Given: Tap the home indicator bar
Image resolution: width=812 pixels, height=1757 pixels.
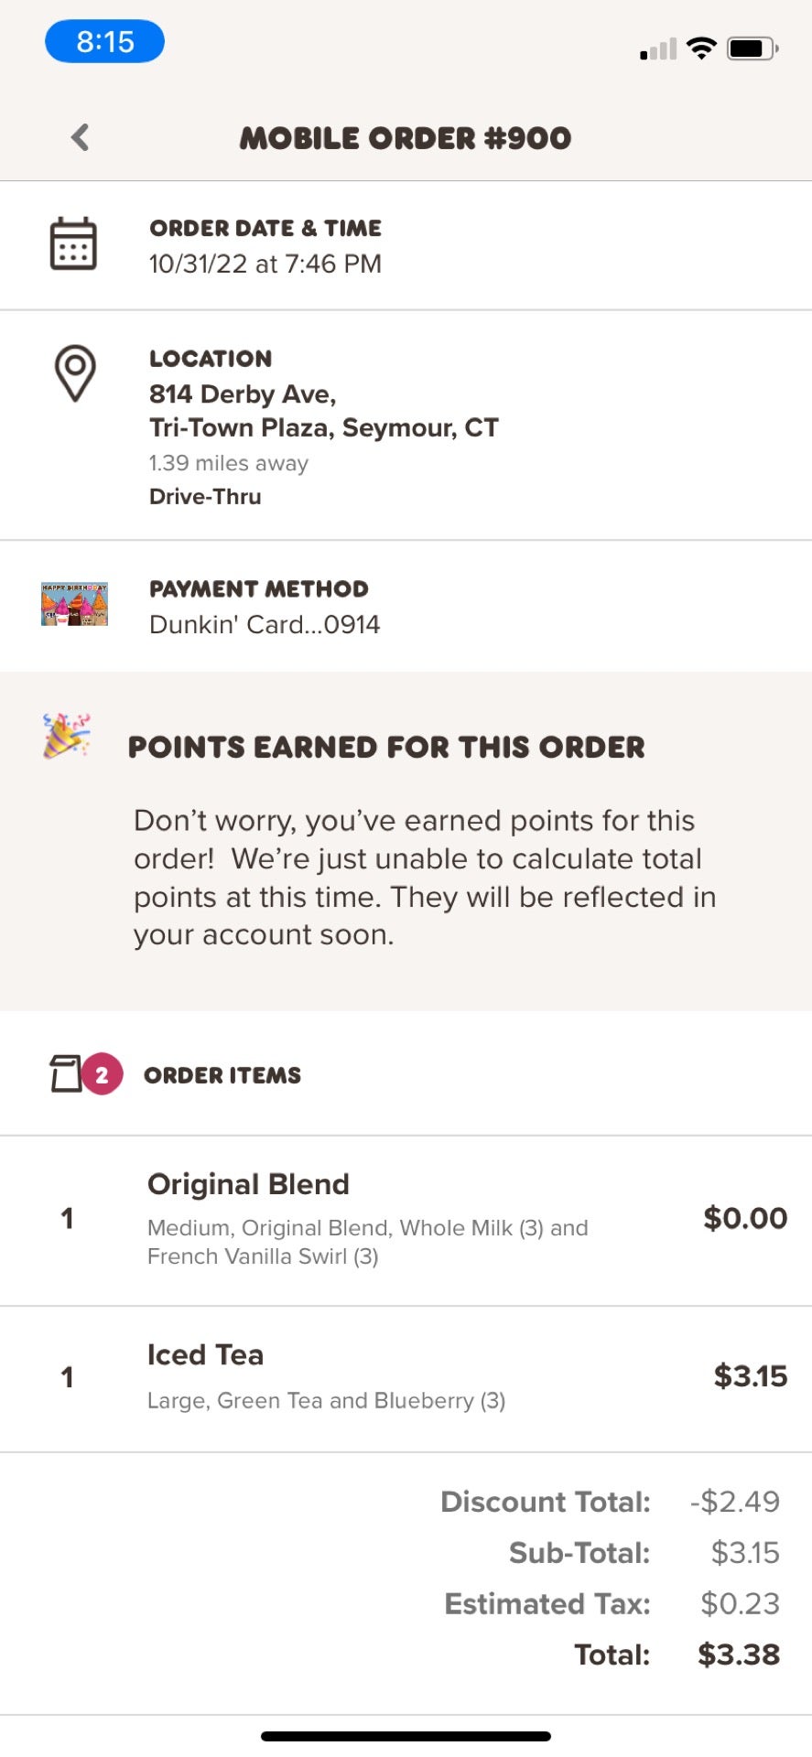Looking at the screenshot, I should [406, 1736].
